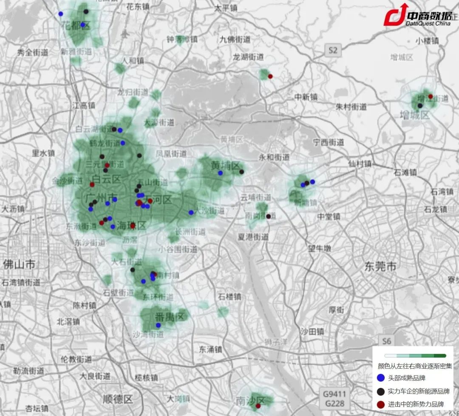Viewport: 459px width, 416px height.
Task: Click the 东莞市 city label
Action: 380,266
